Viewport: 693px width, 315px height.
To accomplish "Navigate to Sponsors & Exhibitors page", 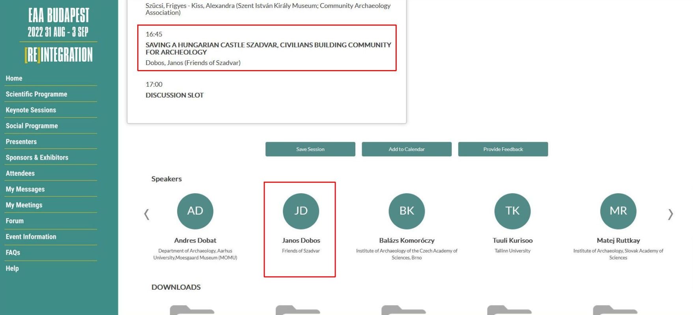I will click(x=37, y=157).
